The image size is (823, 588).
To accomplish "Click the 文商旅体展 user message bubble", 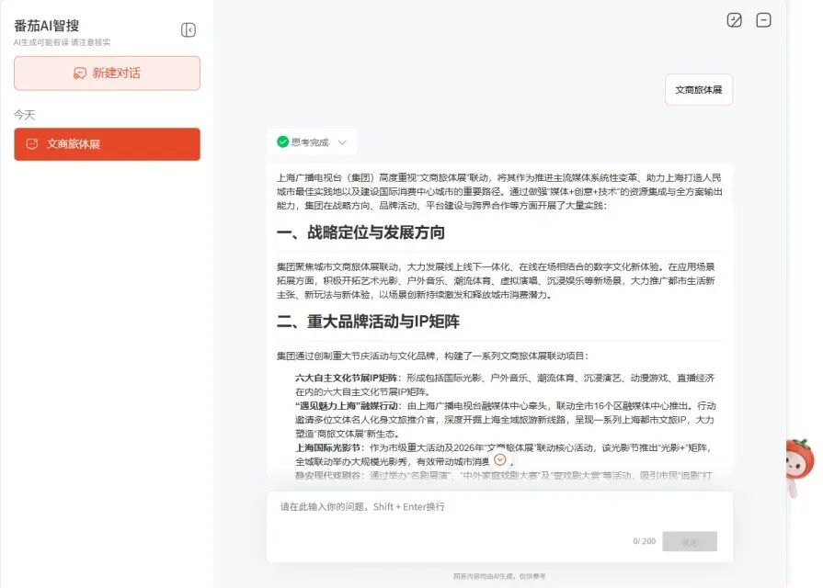I will [699, 90].
